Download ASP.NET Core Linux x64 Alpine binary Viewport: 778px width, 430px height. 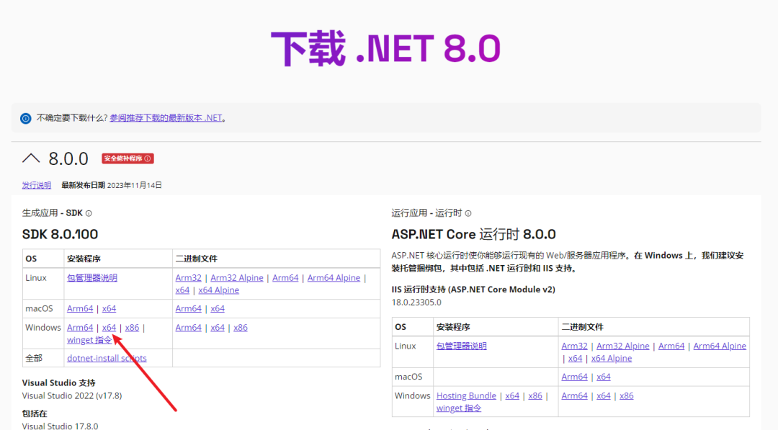point(612,358)
